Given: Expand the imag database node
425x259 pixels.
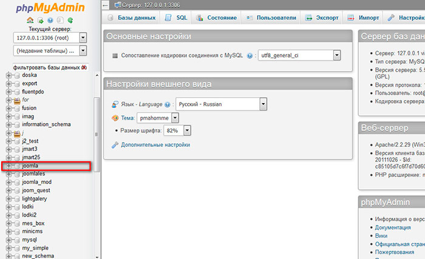Looking at the screenshot, I should click(8, 116).
